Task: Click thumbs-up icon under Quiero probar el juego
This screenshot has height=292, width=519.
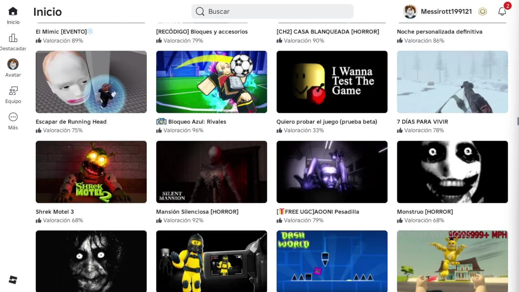Action: click(279, 130)
